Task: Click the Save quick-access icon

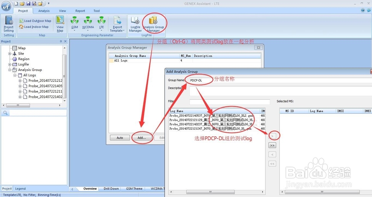Action: pyautogui.click(x=29, y=3)
